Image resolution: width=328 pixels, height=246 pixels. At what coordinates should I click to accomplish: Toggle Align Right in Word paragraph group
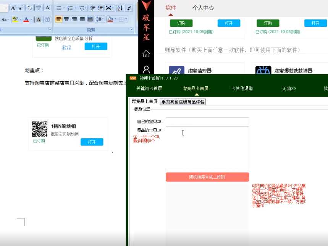74,19
